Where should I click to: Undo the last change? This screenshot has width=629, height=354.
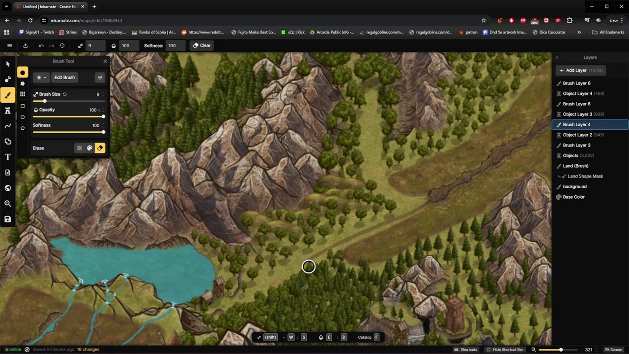pyautogui.click(x=41, y=45)
